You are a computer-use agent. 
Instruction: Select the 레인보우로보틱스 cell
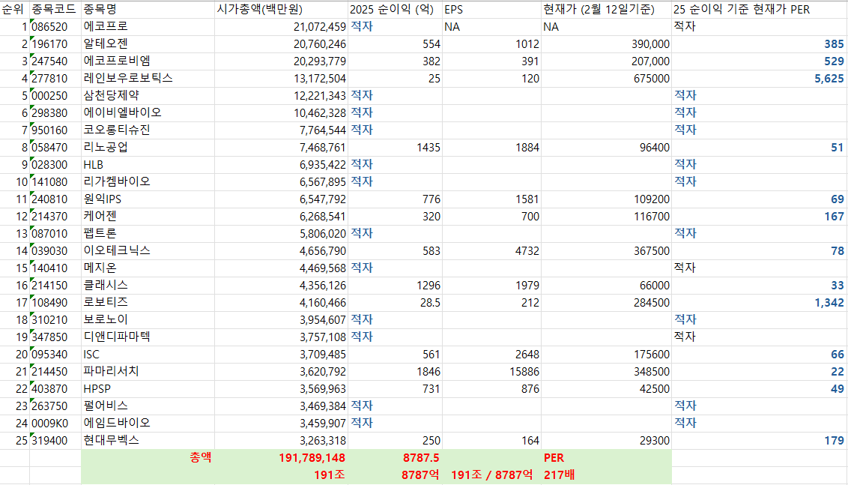(148, 79)
